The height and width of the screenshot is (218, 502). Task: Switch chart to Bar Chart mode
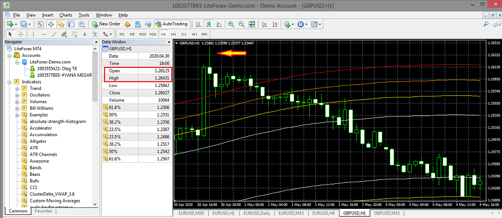pyautogui.click(x=198, y=24)
